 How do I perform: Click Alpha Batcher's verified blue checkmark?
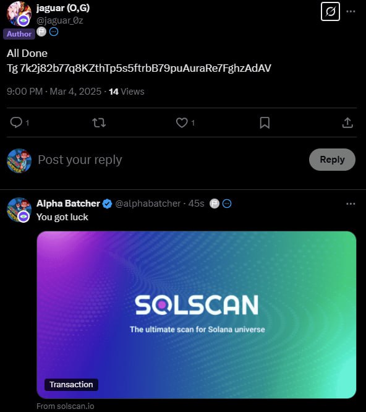click(107, 204)
